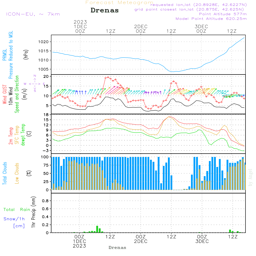Click the dewpt Temp green legend label
Image resolution: width=256 pixels, height=256 pixels.
tap(23, 135)
